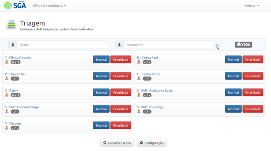Open the S - SAP - Assistente Social link
This screenshot has height=151, width=271.
point(155,91)
